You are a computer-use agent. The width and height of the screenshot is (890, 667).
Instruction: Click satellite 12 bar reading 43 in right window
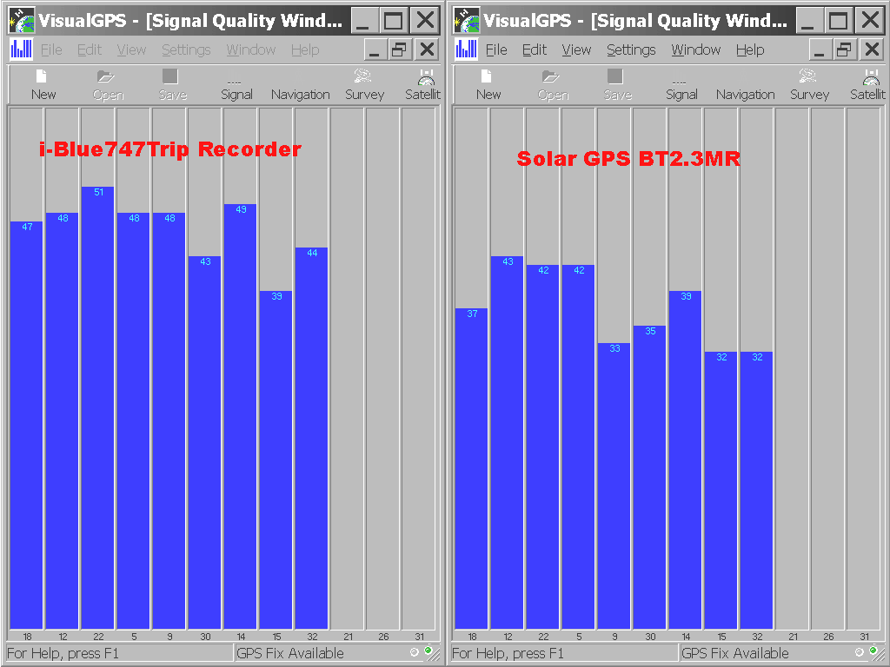coord(507,442)
